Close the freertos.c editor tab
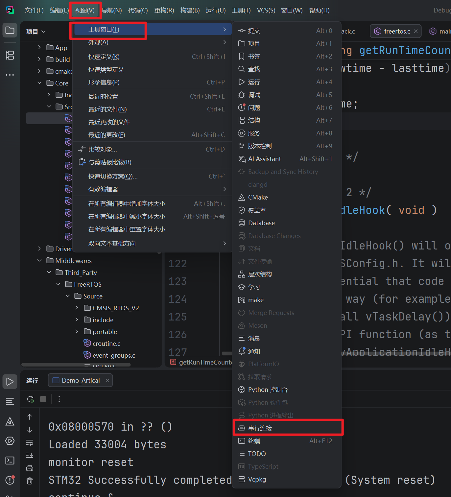This screenshot has width=451, height=497. (416, 32)
